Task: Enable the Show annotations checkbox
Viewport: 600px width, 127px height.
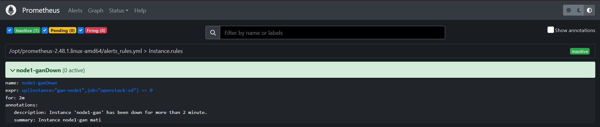Action: [551, 30]
